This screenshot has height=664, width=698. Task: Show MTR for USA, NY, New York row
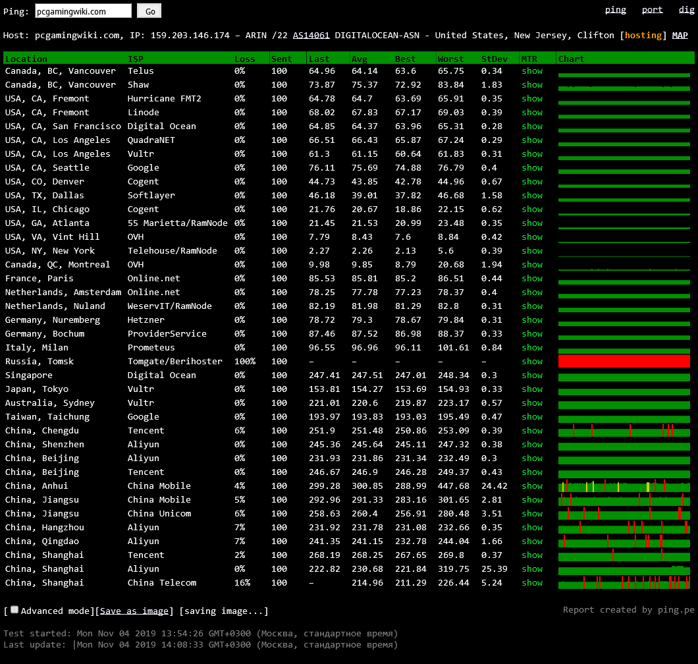pyautogui.click(x=532, y=251)
